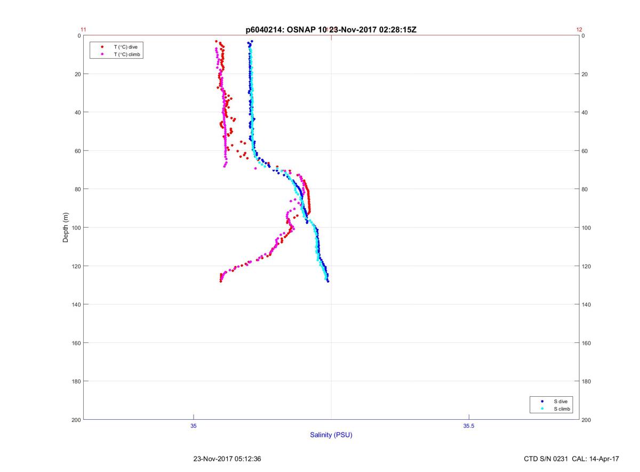Click the 0 tick label on the right depth axis
This screenshot has height=472, width=640.
pos(583,36)
